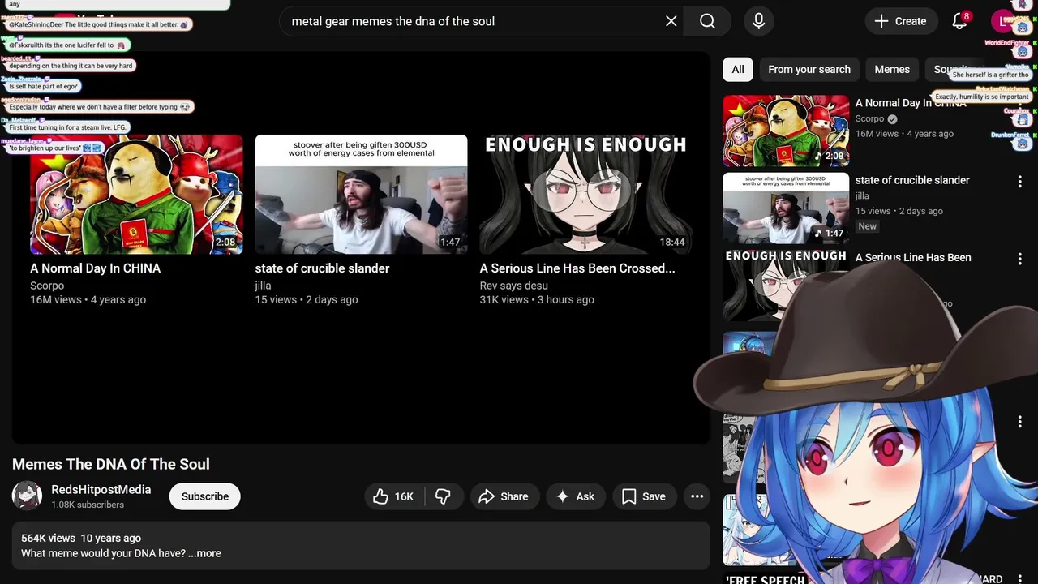Open the sidebar state of crucible slander thumbnail
The image size is (1038, 584).
point(786,208)
